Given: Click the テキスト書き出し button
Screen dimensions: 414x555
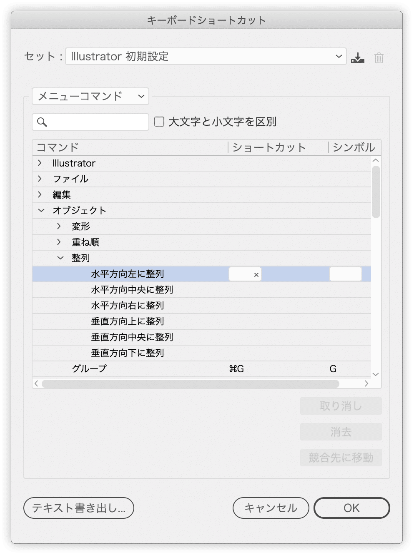Looking at the screenshot, I should point(79,508).
